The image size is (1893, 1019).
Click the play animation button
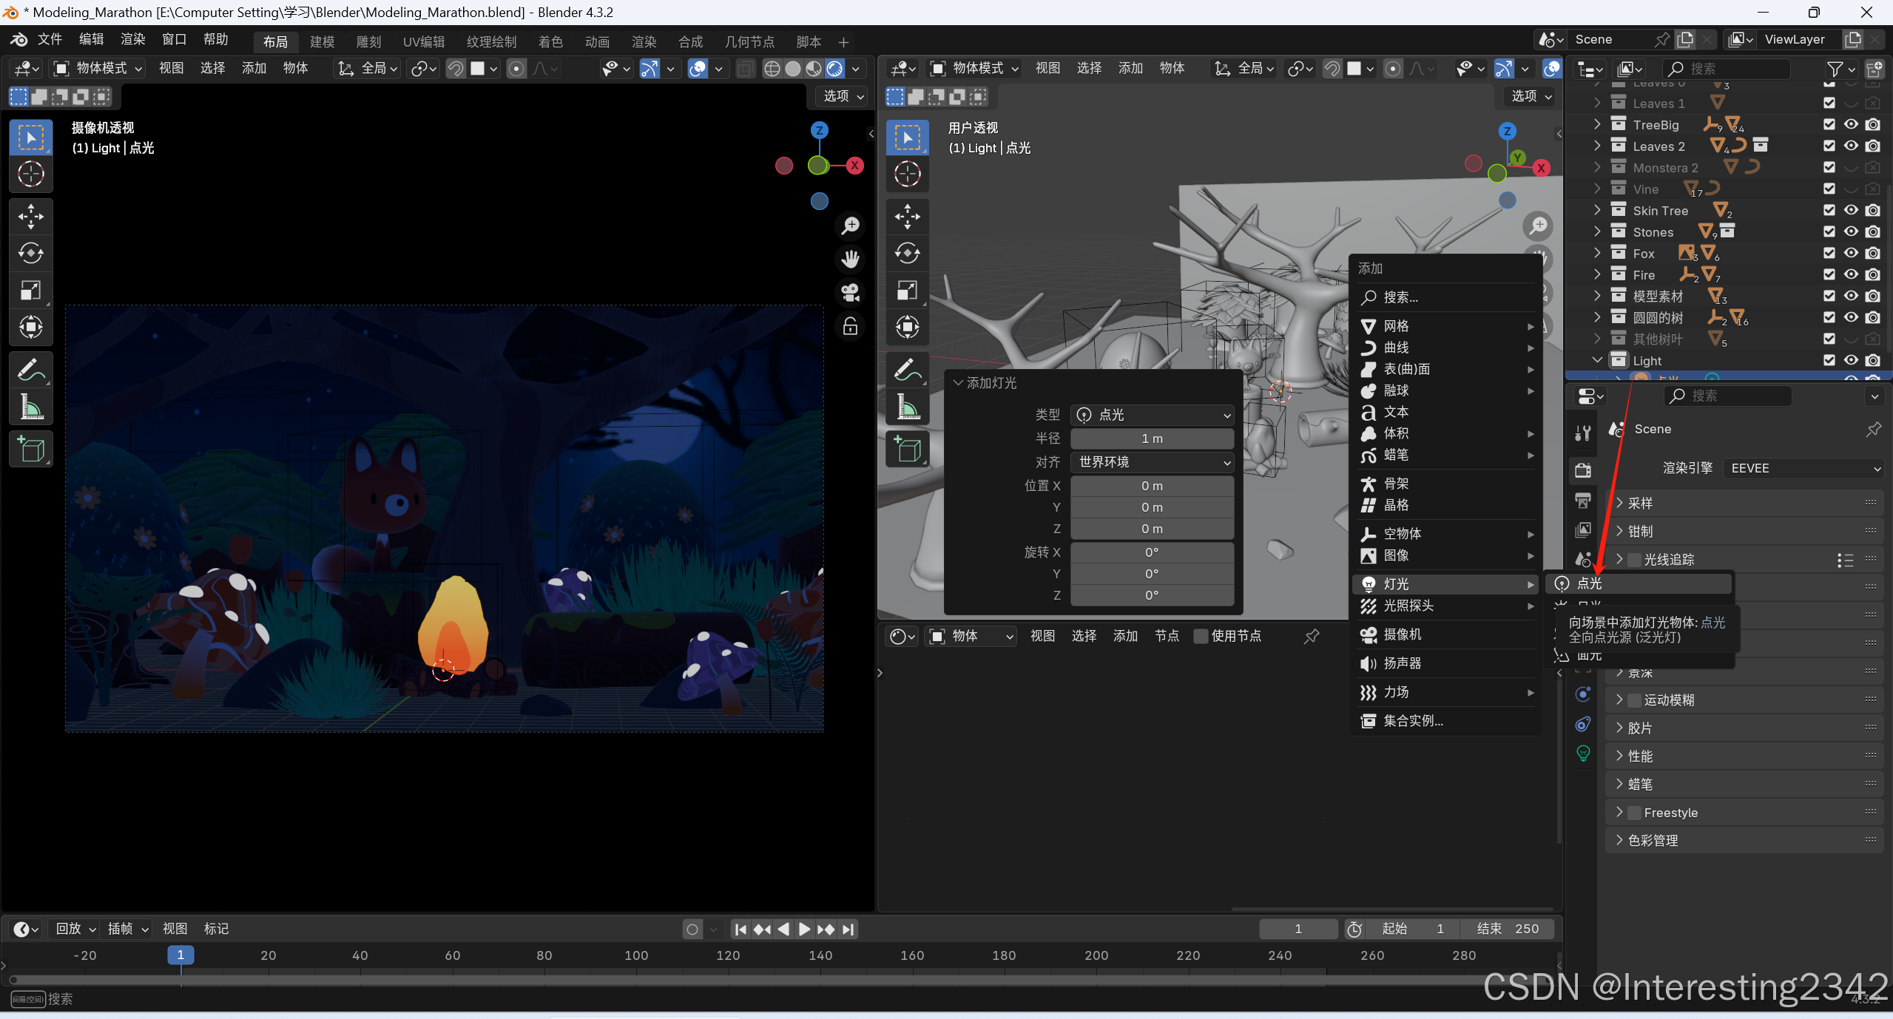click(805, 929)
